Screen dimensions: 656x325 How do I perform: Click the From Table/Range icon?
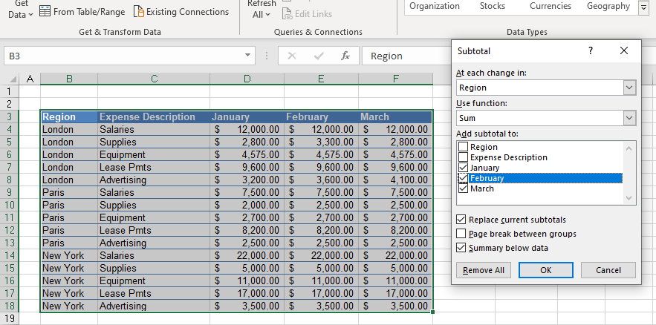tap(45, 12)
